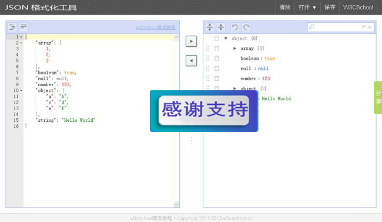
Task: Copy code to tree with right arrow
Action: point(191,41)
